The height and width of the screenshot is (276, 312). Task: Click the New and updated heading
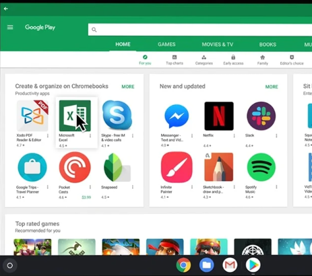(183, 86)
